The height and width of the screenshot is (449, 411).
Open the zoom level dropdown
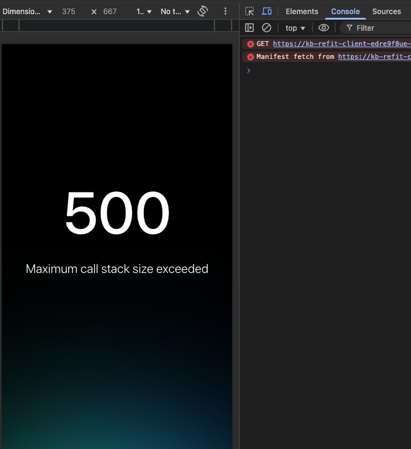[144, 12]
